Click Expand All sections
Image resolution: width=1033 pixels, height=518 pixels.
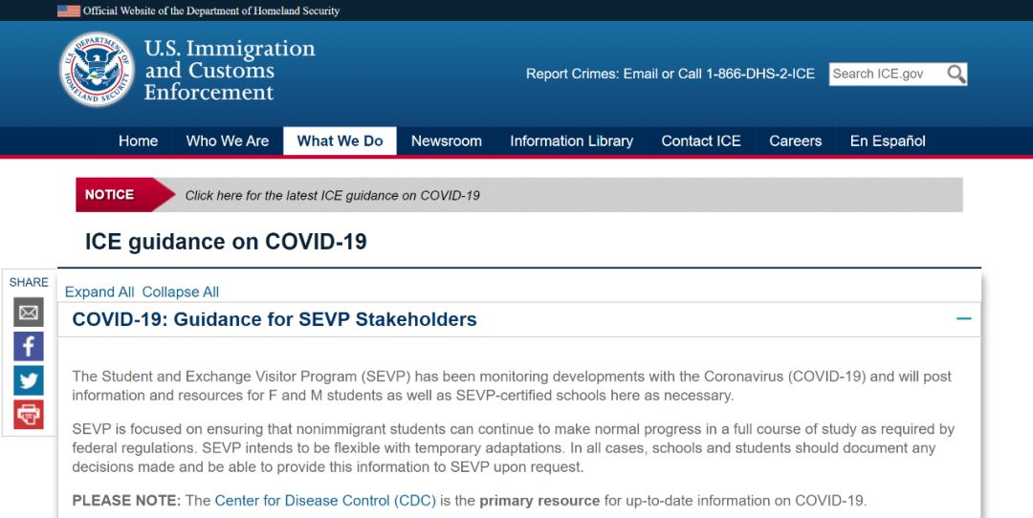click(x=99, y=291)
